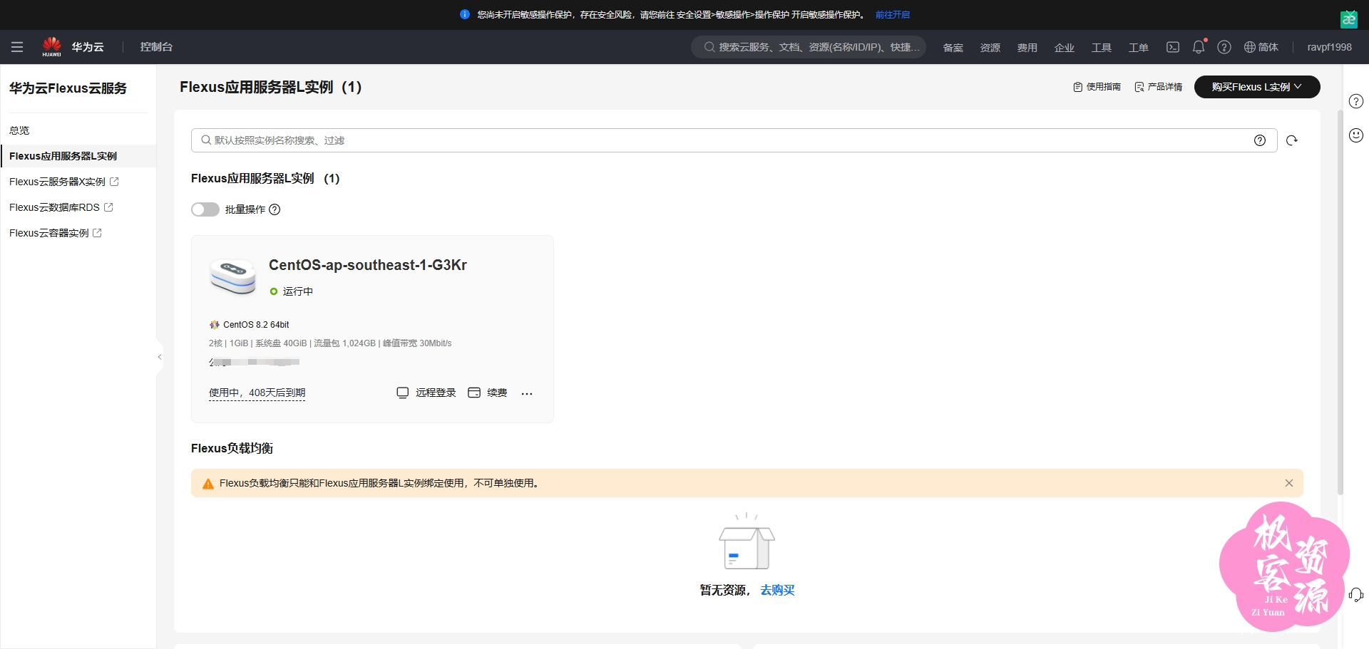The image size is (1369, 649).
Task: Click the 运行中 running status
Action: 292,291
